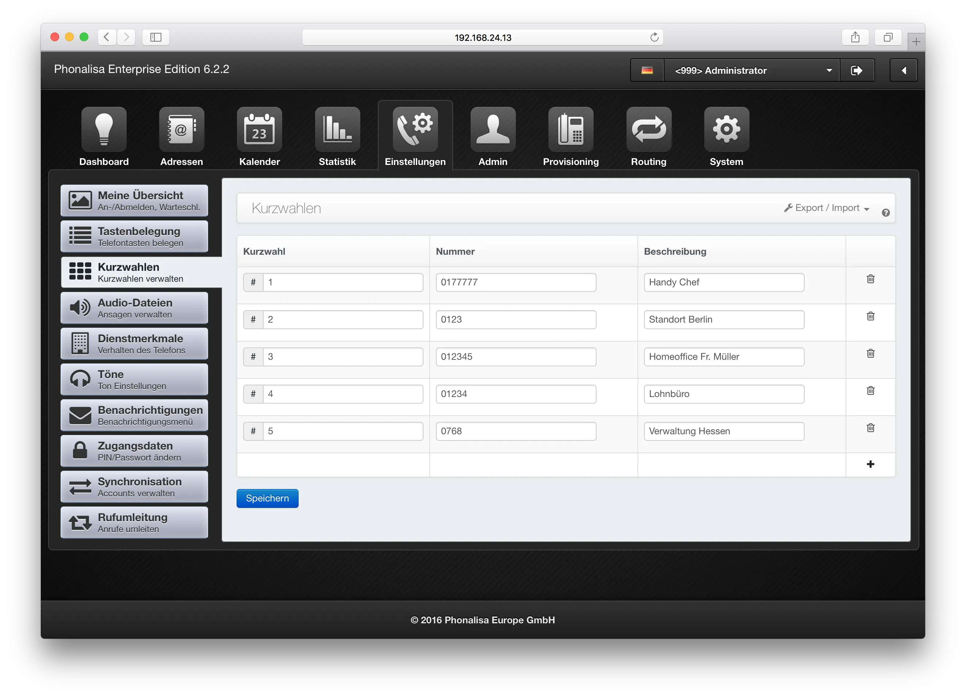Screen dimensions: 966x697
Task: Reload the page with refresh icon
Action: pos(654,38)
